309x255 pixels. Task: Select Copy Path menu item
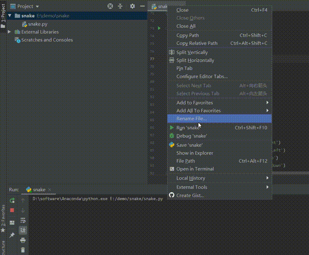pos(220,35)
